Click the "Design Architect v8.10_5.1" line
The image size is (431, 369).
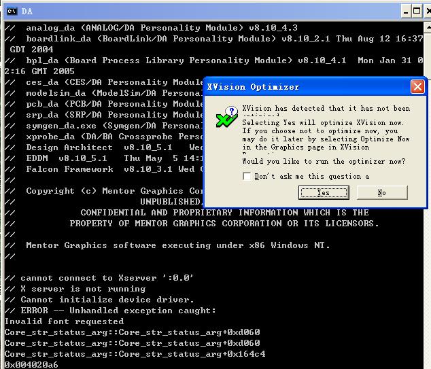[x=103, y=147]
